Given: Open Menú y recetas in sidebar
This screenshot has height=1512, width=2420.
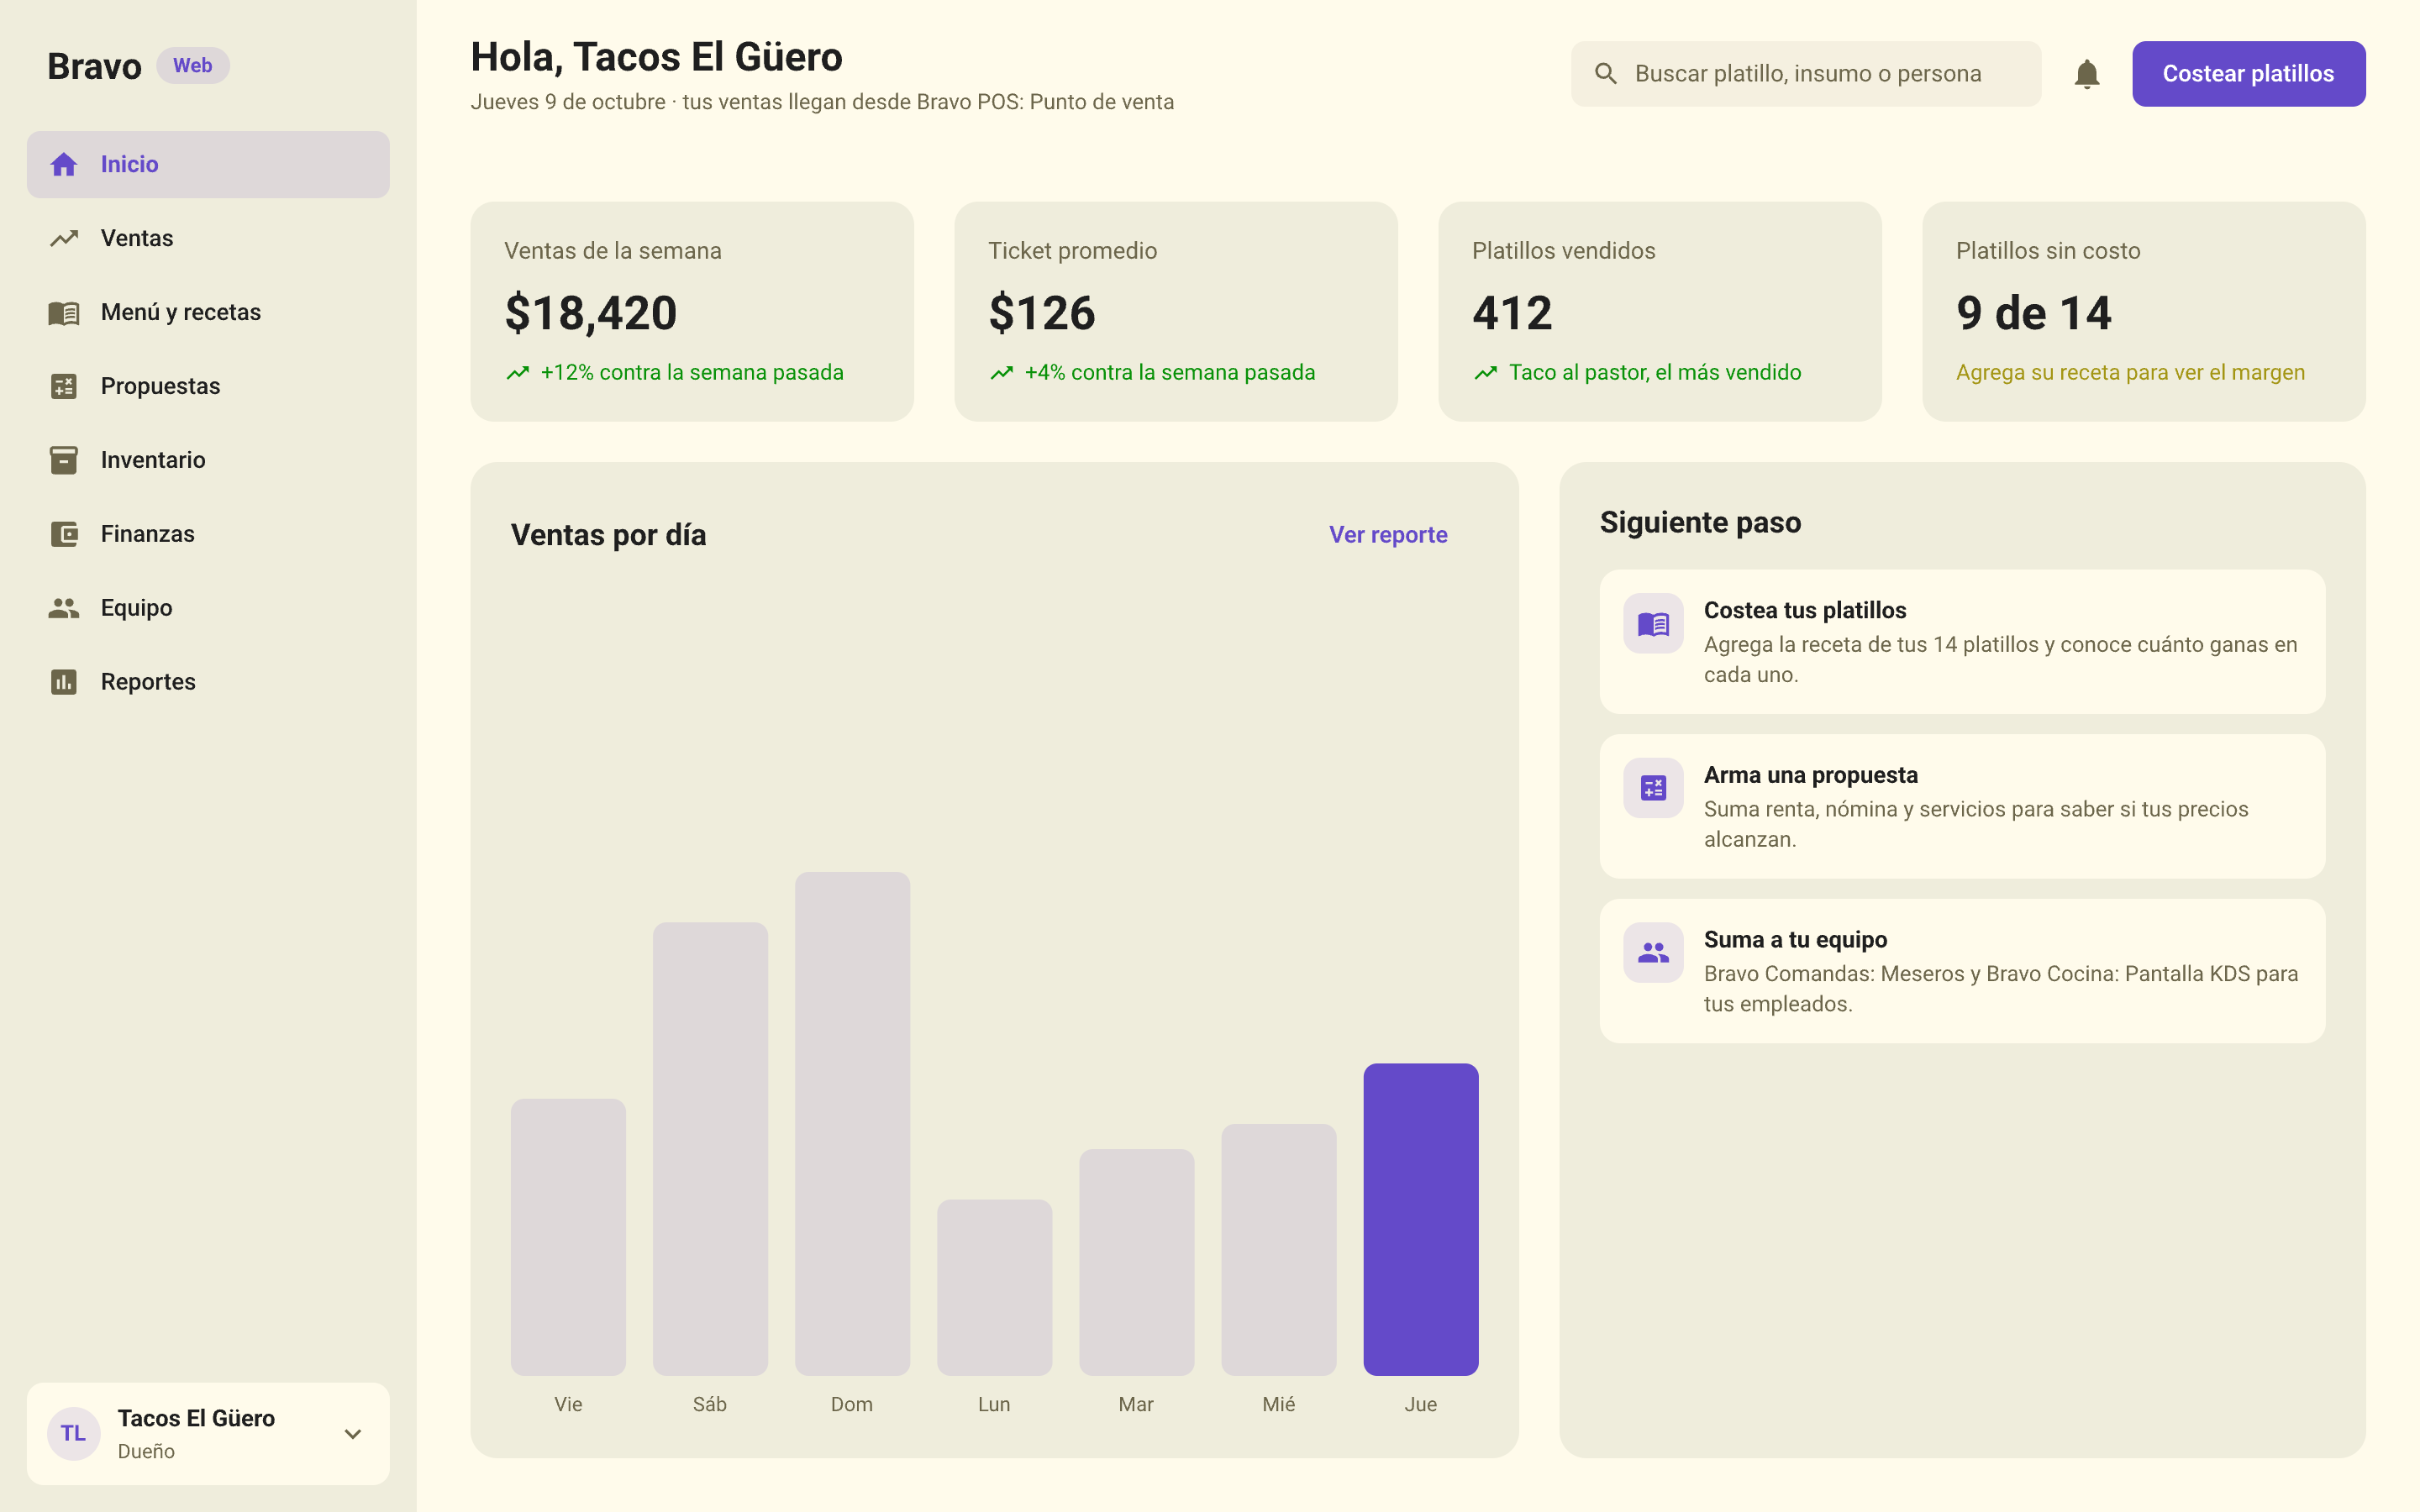Looking at the screenshot, I should [x=208, y=312].
